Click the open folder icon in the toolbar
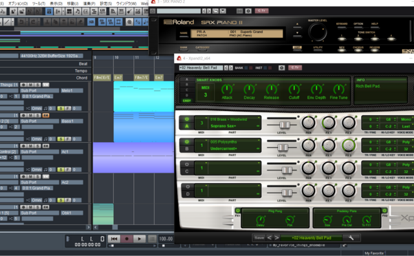The height and width of the screenshot is (256, 414). tap(21, 12)
